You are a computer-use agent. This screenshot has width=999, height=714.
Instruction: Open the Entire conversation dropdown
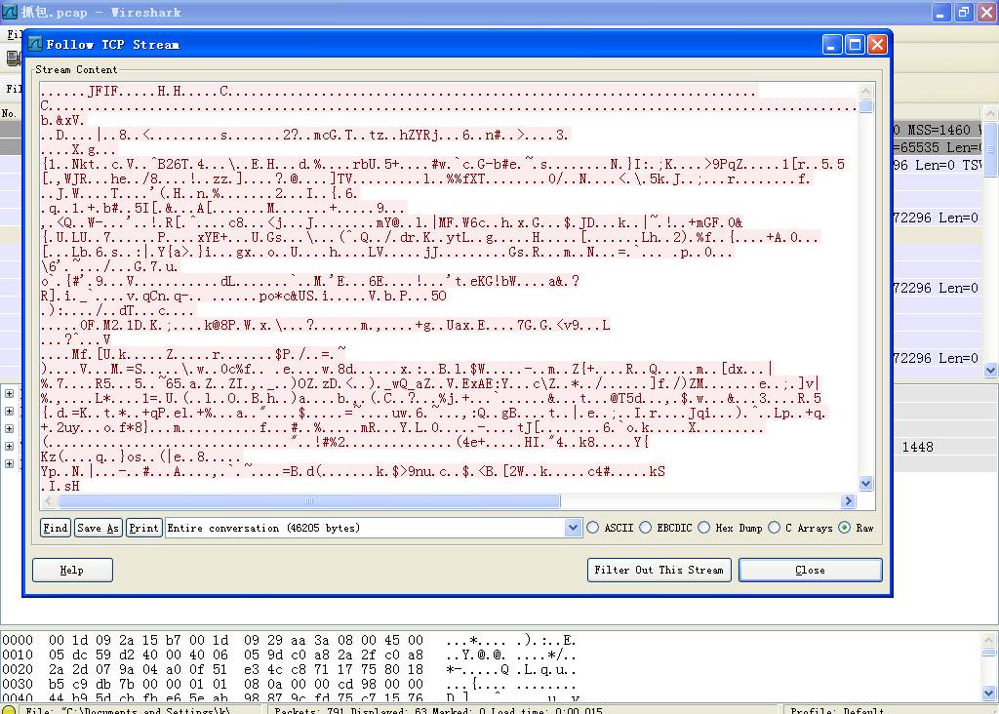[572, 528]
